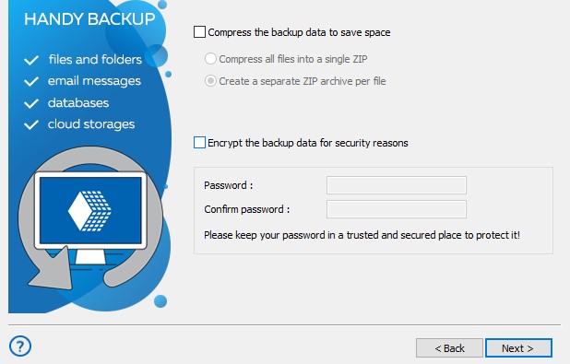
Task: Click the password safekeeping notice text
Action: click(x=362, y=235)
